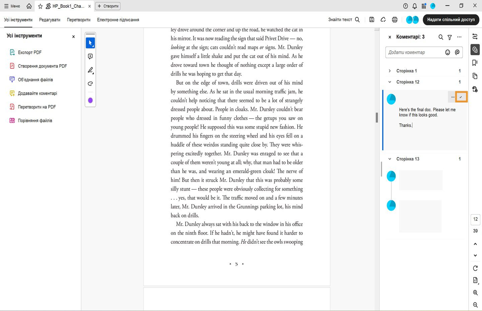Screen dimensions: 482x311
Task: Zoom in with the plus magnifier
Action: tap(475, 293)
